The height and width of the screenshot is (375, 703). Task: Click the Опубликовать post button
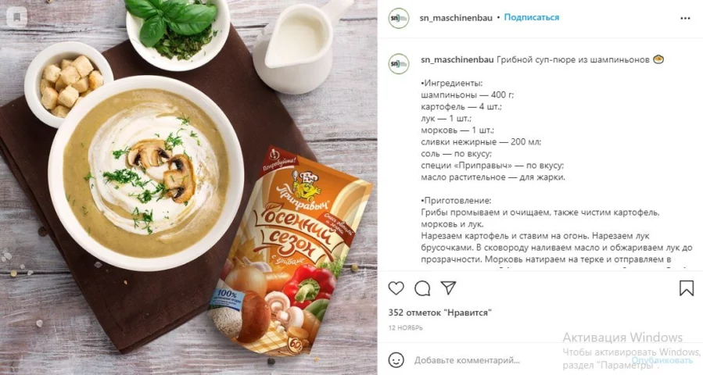662,360
